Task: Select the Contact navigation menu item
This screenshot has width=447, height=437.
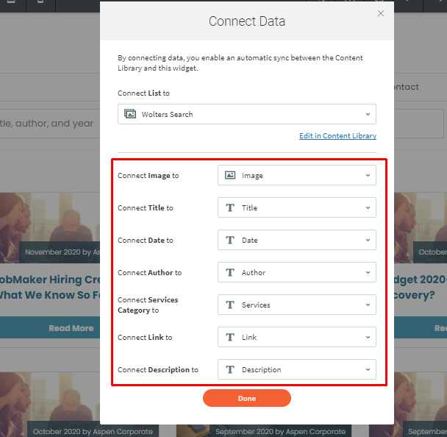Action: pos(406,87)
